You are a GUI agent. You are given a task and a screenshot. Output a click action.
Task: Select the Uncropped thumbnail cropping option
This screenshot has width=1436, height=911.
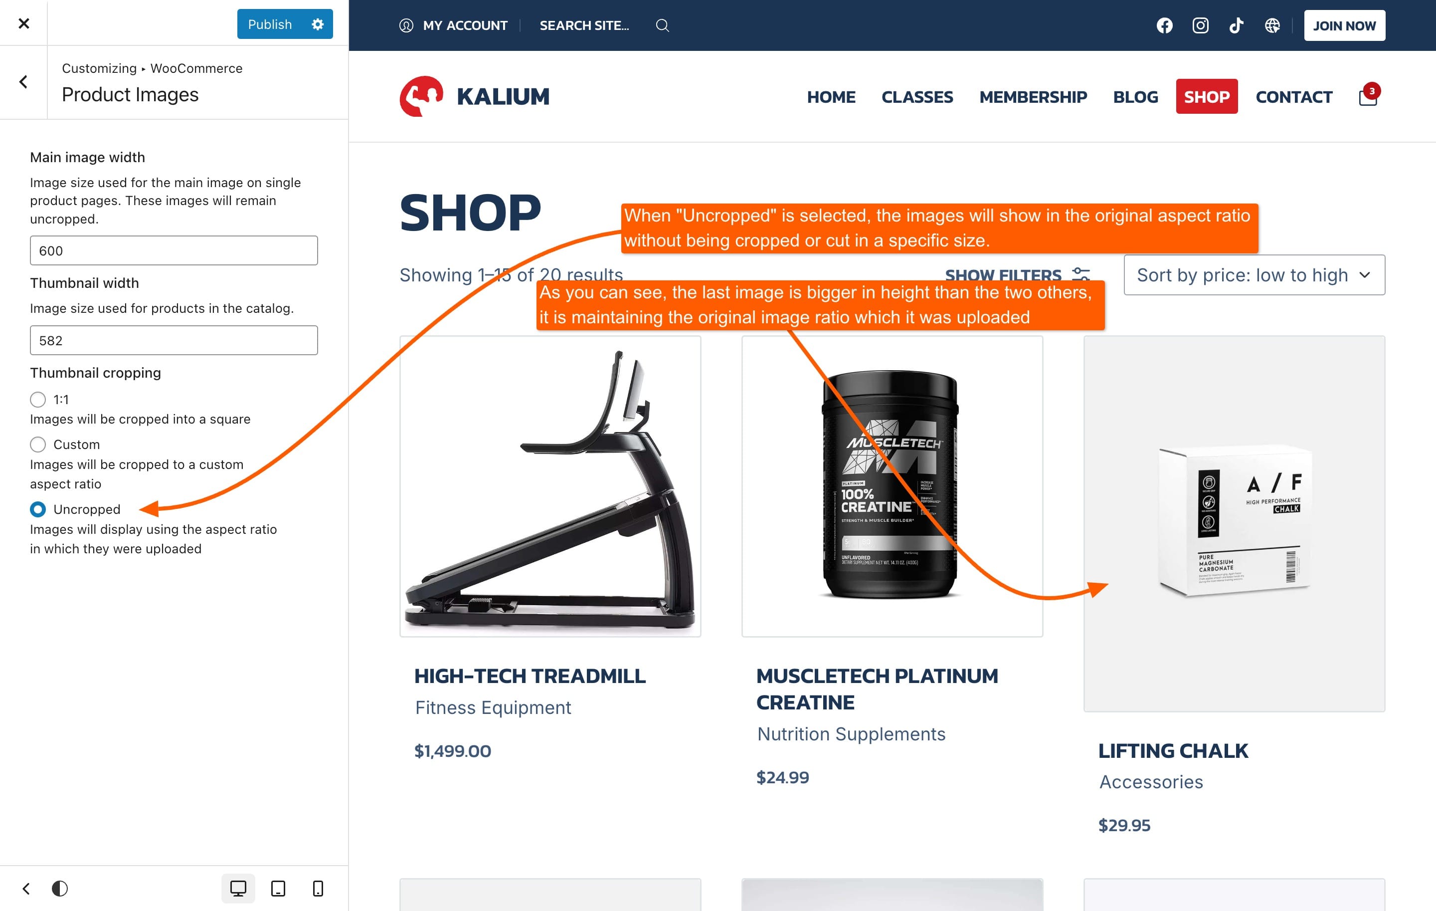click(38, 509)
